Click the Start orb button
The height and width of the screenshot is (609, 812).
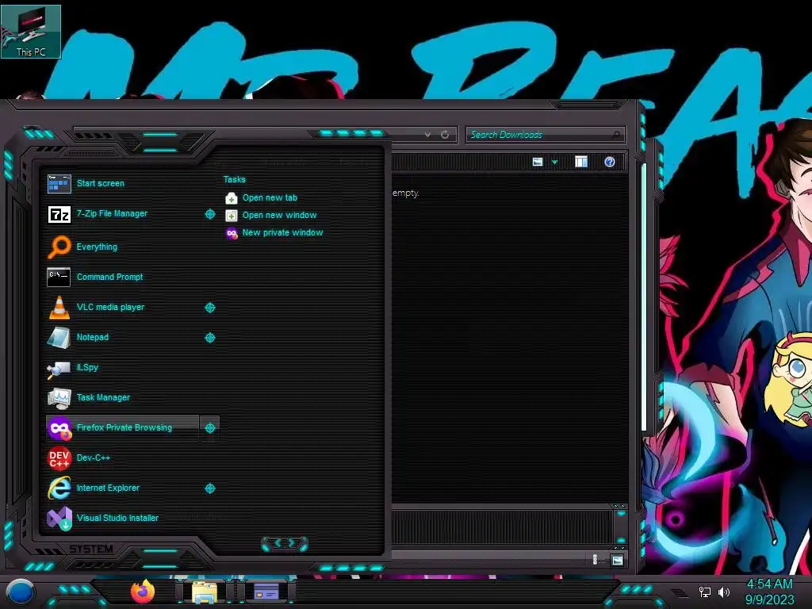(x=20, y=592)
